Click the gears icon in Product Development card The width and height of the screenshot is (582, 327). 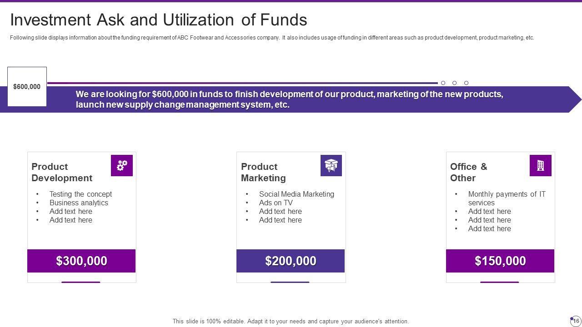pos(122,165)
